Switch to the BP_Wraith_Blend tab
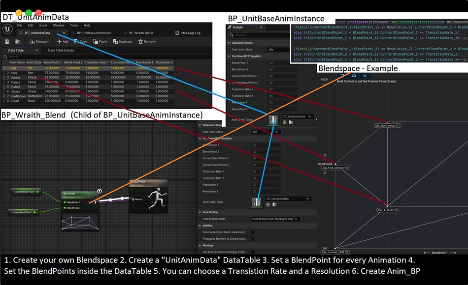Image resolution: width=468 pixels, height=285 pixels. (141, 32)
